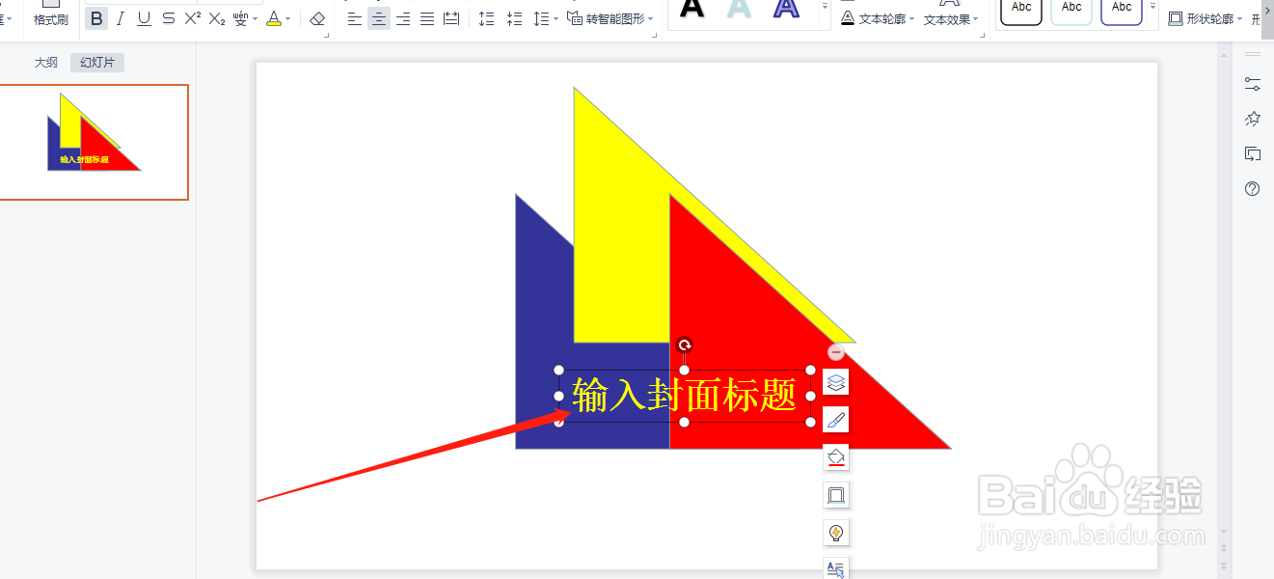Click the cover title text box
The width and height of the screenshot is (1274, 579).
click(x=685, y=396)
